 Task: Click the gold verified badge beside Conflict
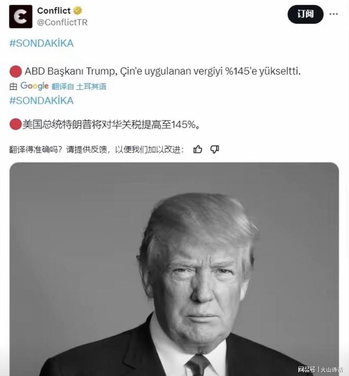coord(77,11)
